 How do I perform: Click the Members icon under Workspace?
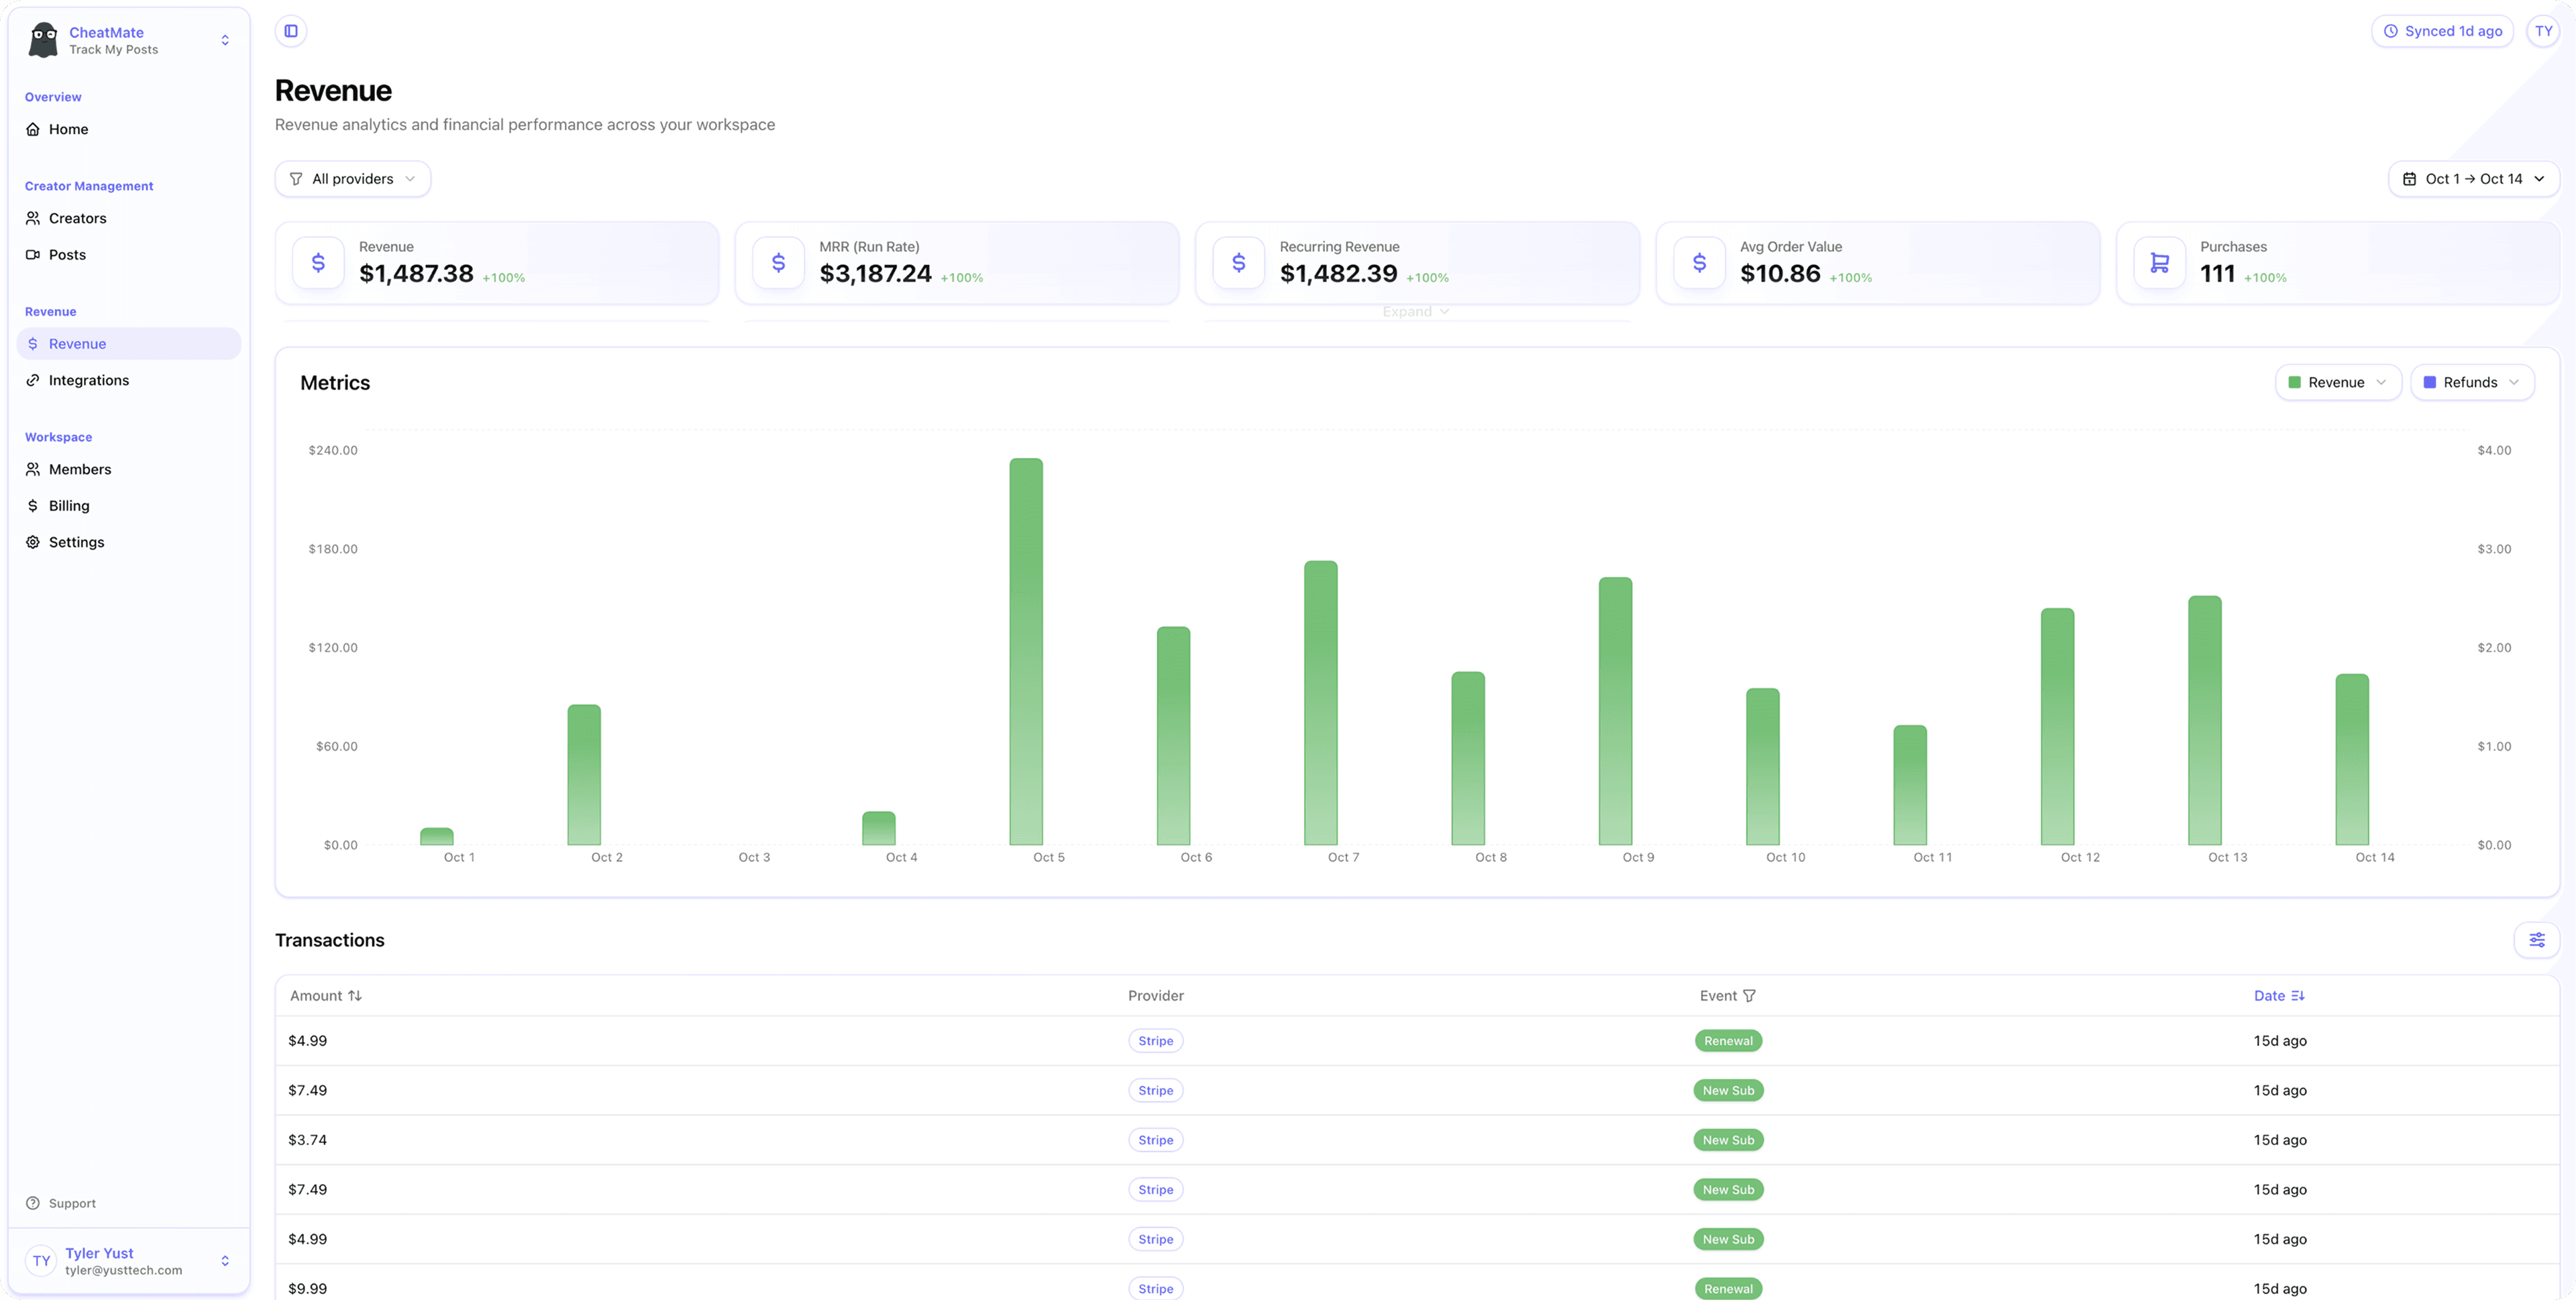coord(33,469)
